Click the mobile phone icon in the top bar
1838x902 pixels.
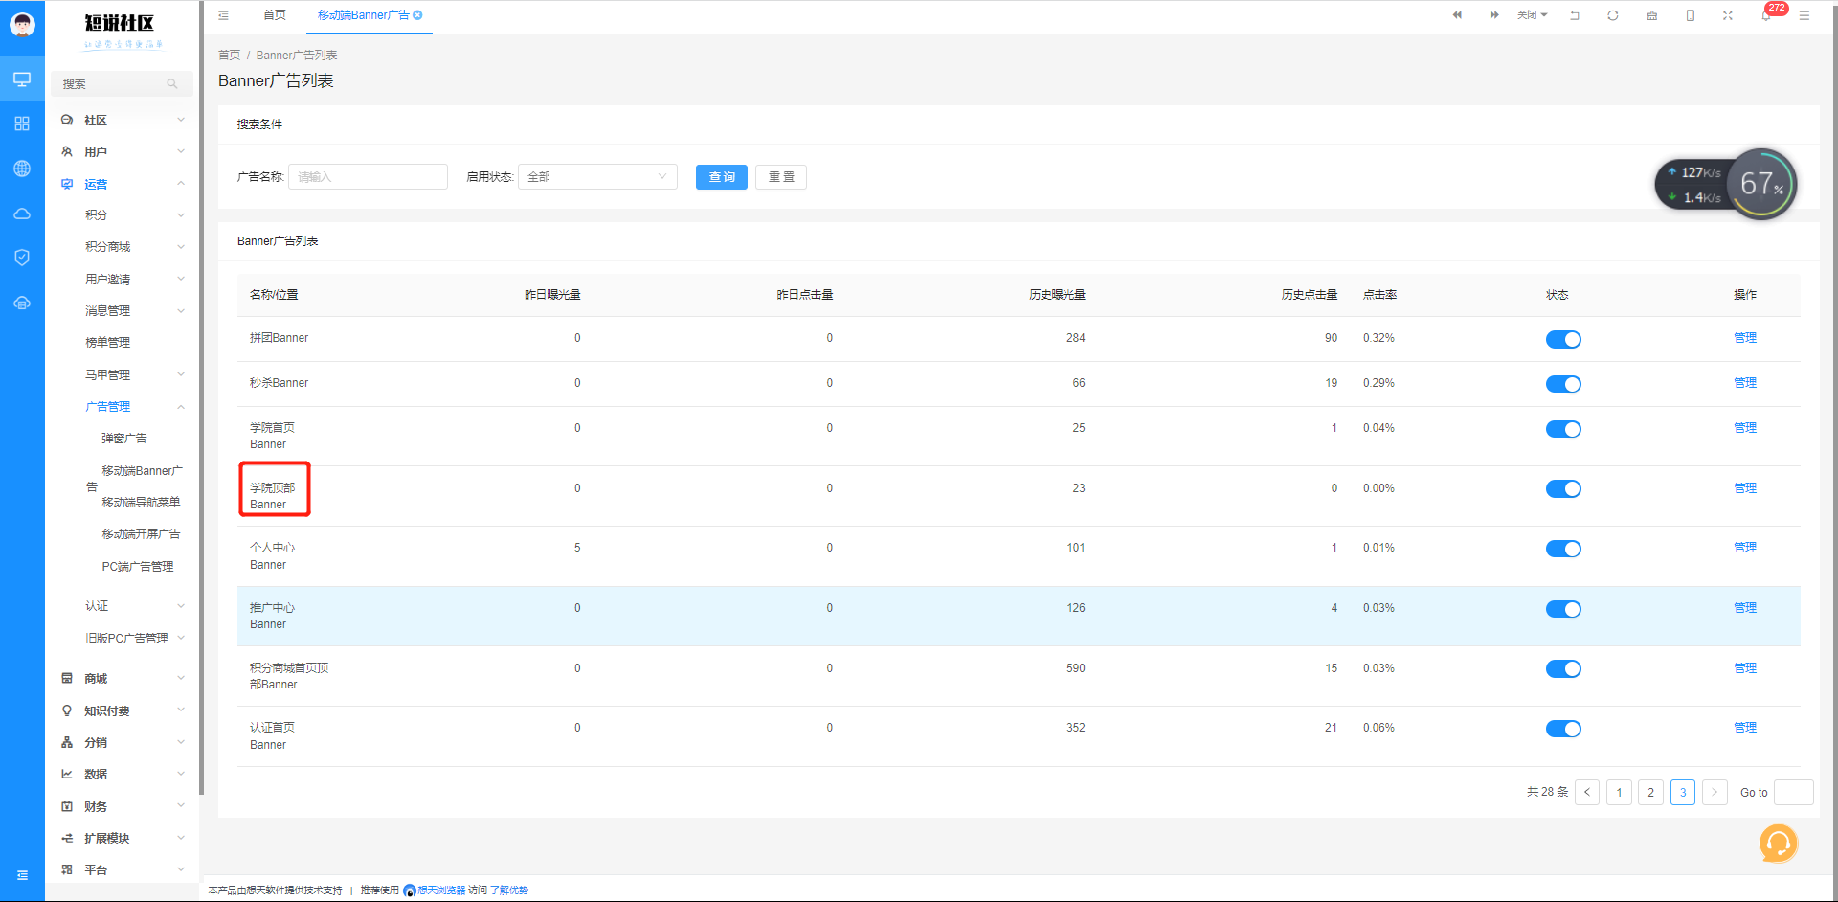(1691, 15)
